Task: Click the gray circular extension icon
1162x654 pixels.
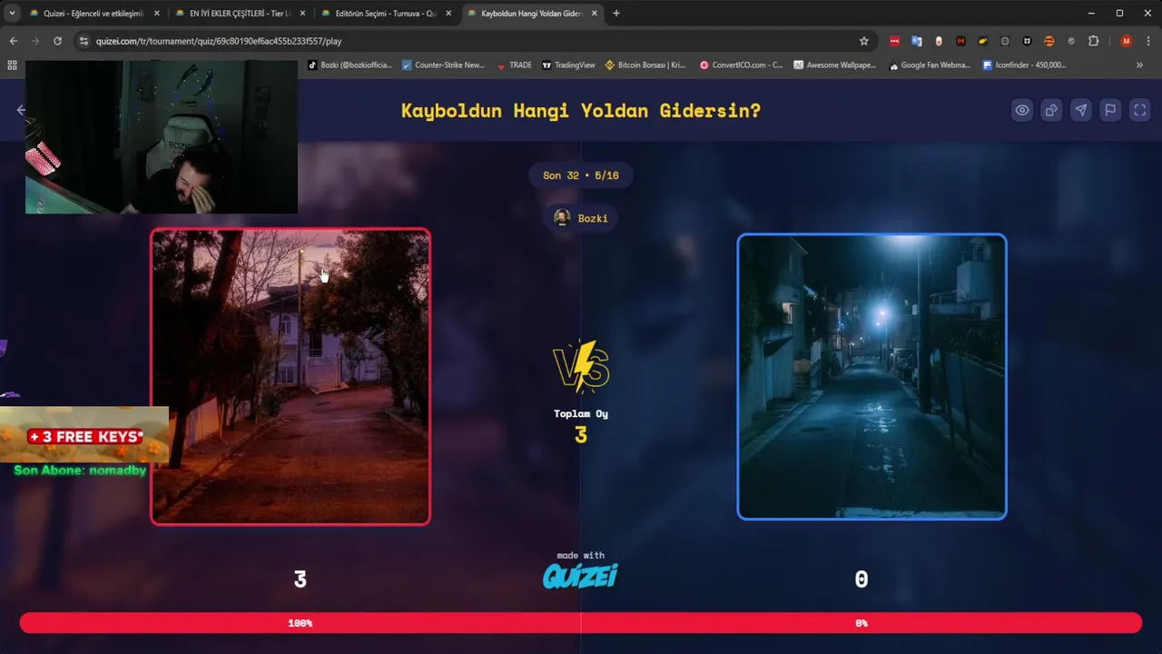Action: [1071, 41]
